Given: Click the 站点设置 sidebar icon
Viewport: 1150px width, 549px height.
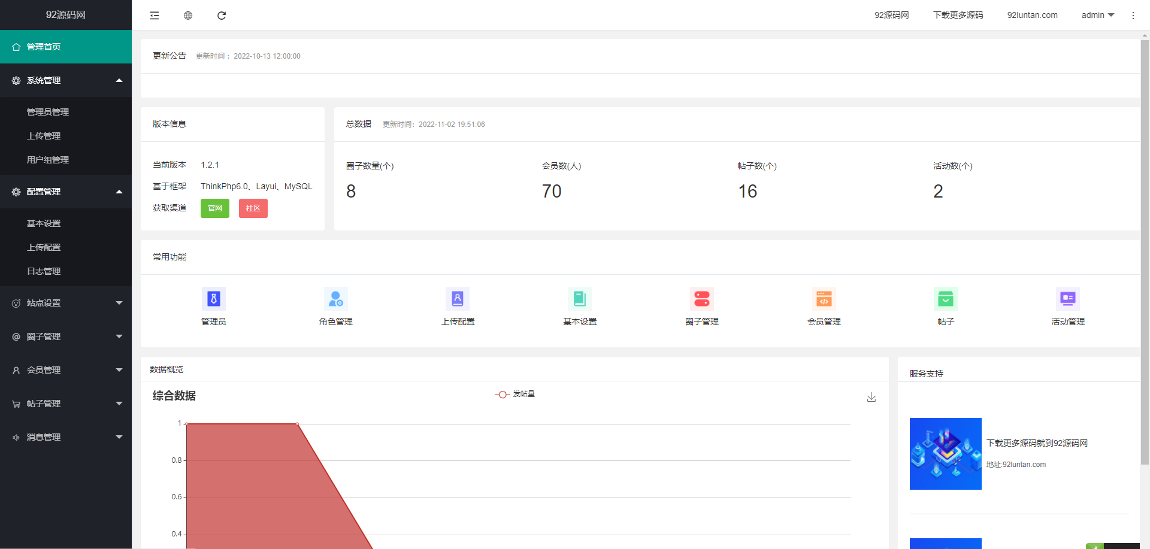Looking at the screenshot, I should (x=16, y=303).
